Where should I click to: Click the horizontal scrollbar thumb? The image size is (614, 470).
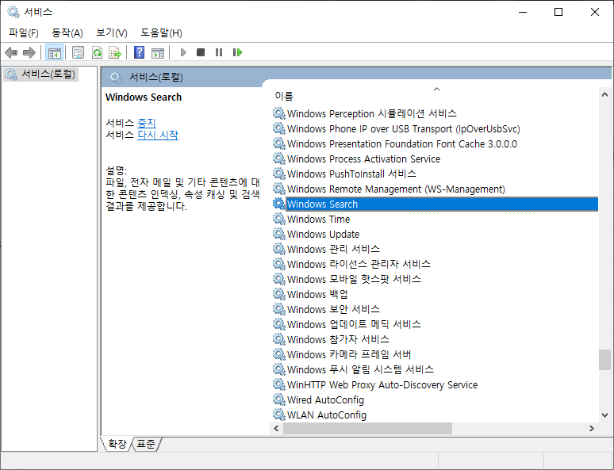[x=367, y=428]
